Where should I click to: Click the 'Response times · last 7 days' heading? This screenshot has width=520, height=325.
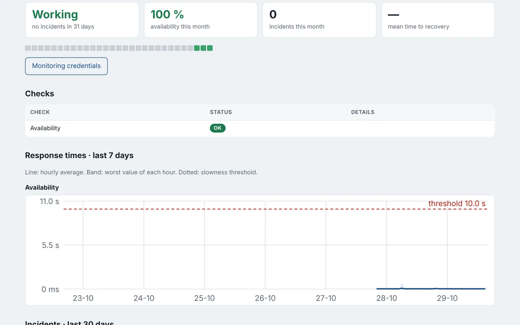[79, 155]
